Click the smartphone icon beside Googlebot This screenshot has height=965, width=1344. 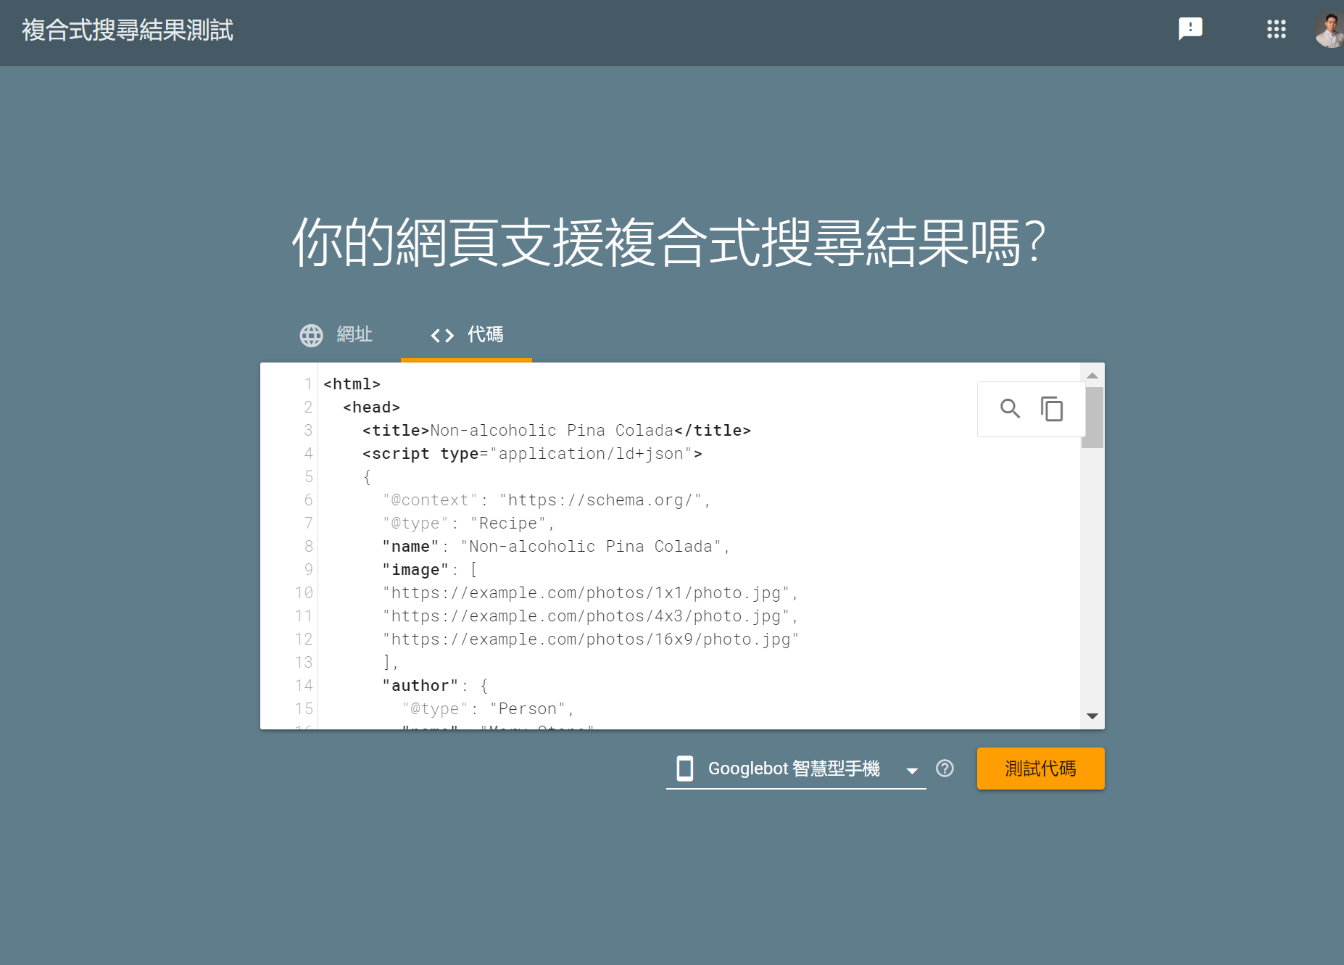tap(684, 769)
